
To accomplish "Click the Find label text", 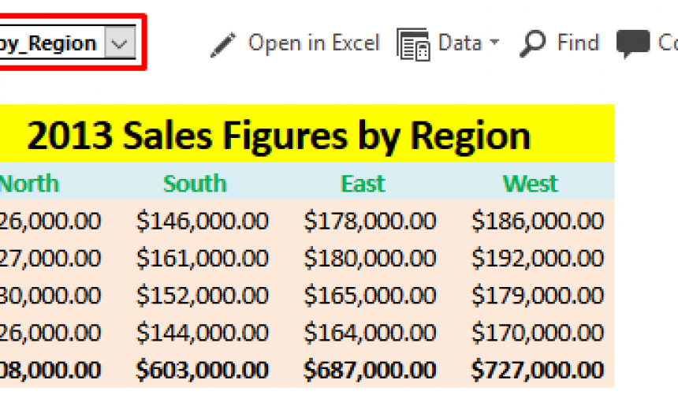I will [x=578, y=43].
